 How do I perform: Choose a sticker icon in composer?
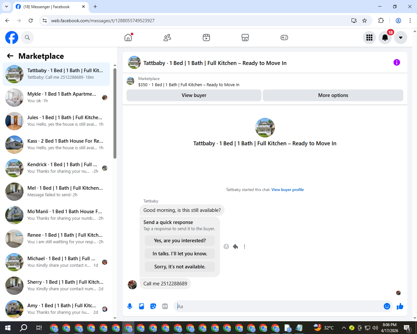(153, 306)
